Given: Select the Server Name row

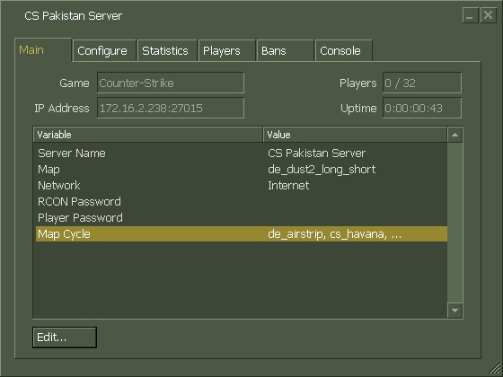Looking at the screenshot, I should 242,153.
